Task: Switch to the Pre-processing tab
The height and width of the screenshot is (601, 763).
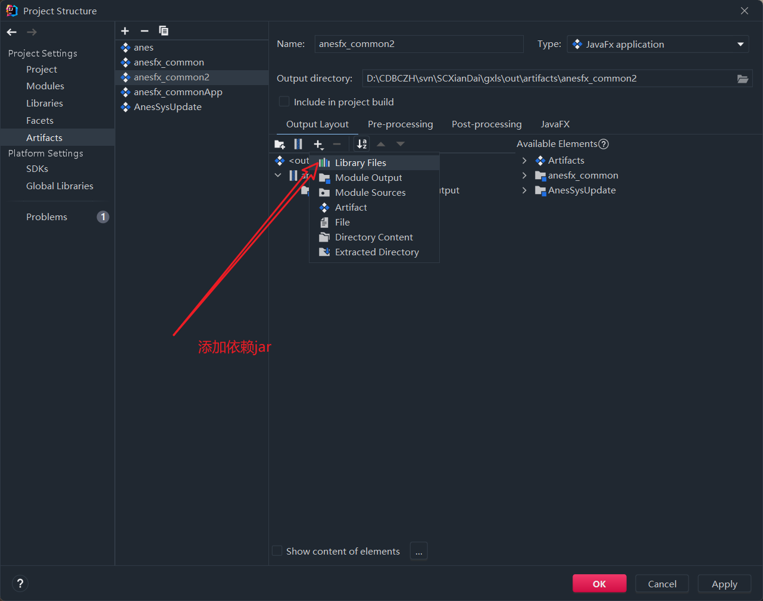Action: point(401,124)
